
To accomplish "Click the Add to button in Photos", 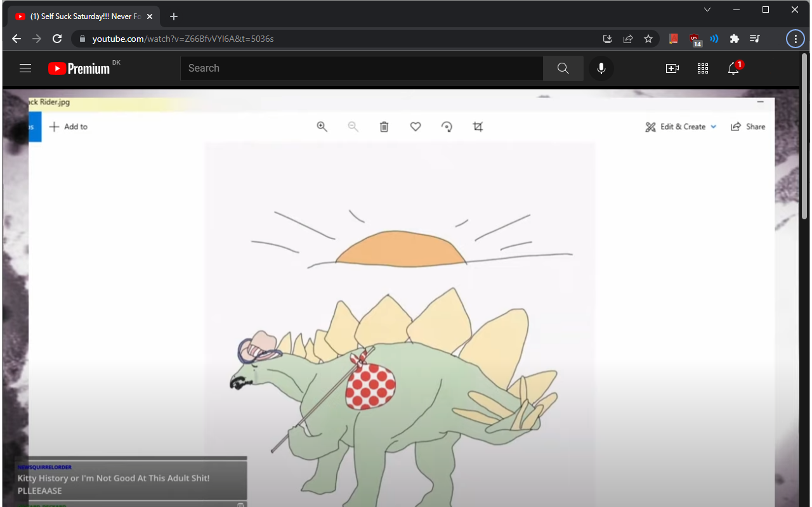I will tap(68, 126).
